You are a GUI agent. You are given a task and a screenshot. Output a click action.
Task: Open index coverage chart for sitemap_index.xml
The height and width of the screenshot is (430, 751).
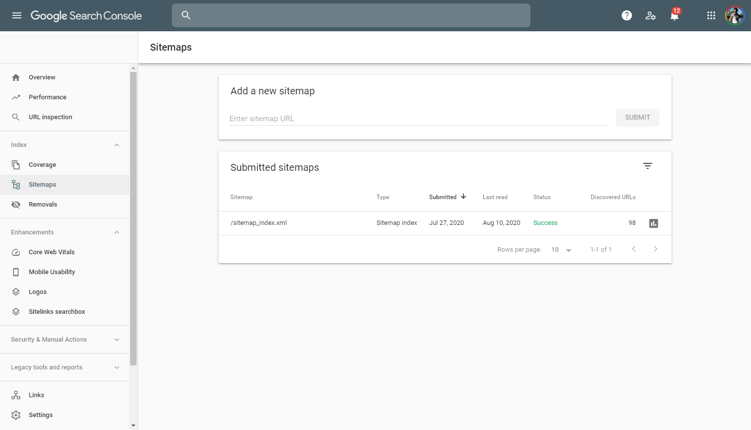(654, 223)
